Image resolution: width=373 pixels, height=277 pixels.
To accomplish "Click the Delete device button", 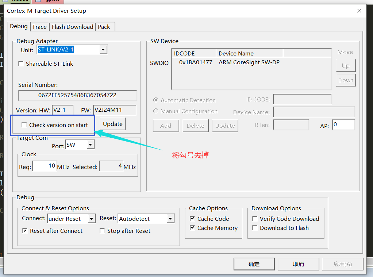I will click(196, 126).
